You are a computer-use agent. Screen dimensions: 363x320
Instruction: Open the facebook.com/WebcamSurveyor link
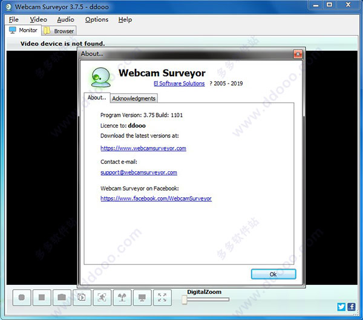click(156, 198)
